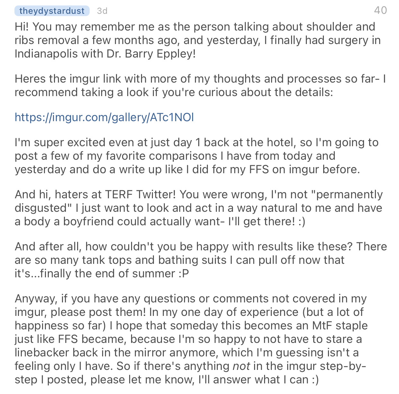Click the italicized word "not"
Screen dimensions: 399x394
point(241,366)
